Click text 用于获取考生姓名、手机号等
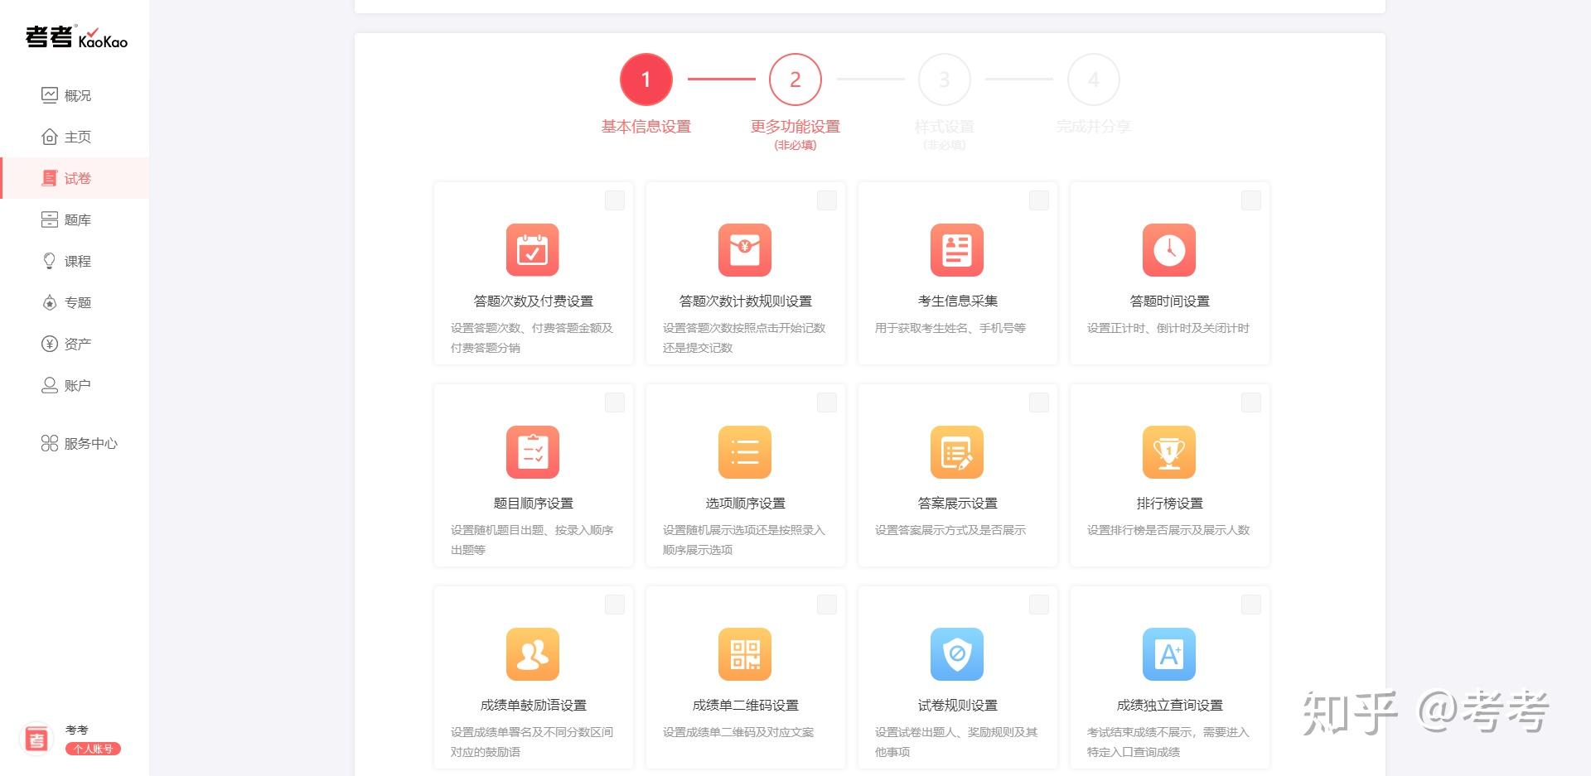 (x=950, y=328)
